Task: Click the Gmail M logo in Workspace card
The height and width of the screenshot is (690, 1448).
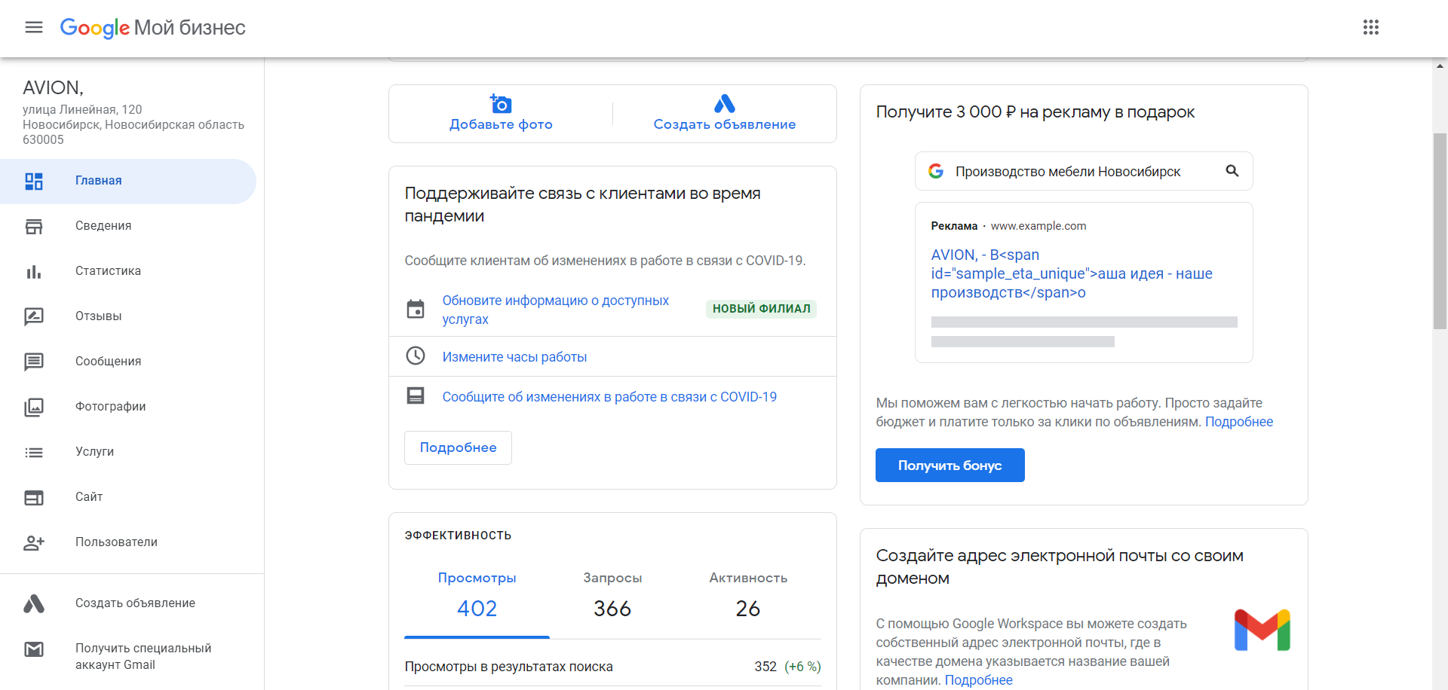Action: point(1262,630)
